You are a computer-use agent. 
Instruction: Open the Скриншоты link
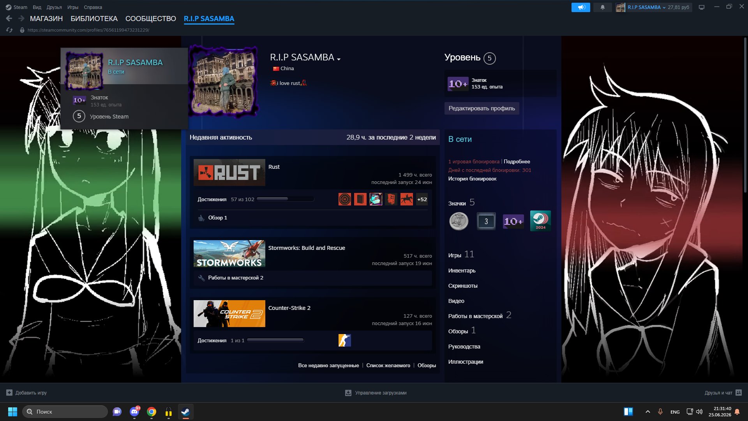tap(462, 286)
